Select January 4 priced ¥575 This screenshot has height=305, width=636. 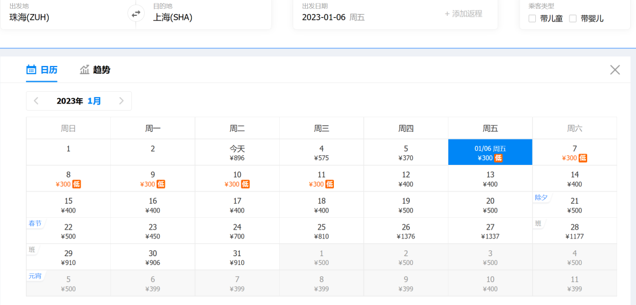322,152
